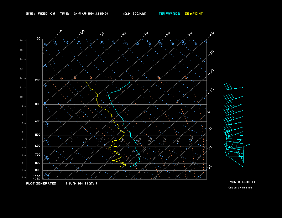Click the PLOT GENERATED: label
Screen dimensions: 282x218
[x=42, y=183]
